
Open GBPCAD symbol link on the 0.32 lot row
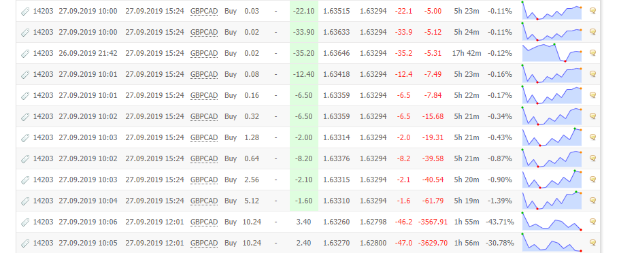click(x=203, y=116)
